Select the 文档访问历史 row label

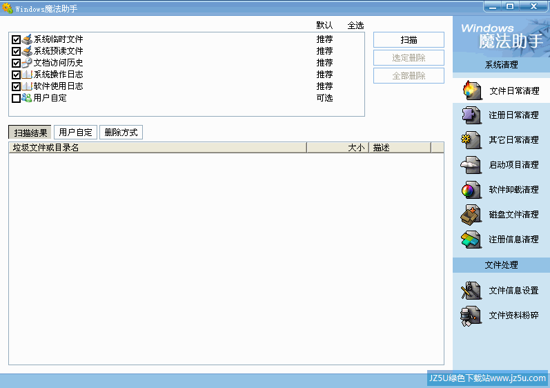click(58, 63)
